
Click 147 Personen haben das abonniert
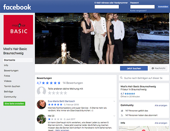pyautogui.click(x=141, y=115)
